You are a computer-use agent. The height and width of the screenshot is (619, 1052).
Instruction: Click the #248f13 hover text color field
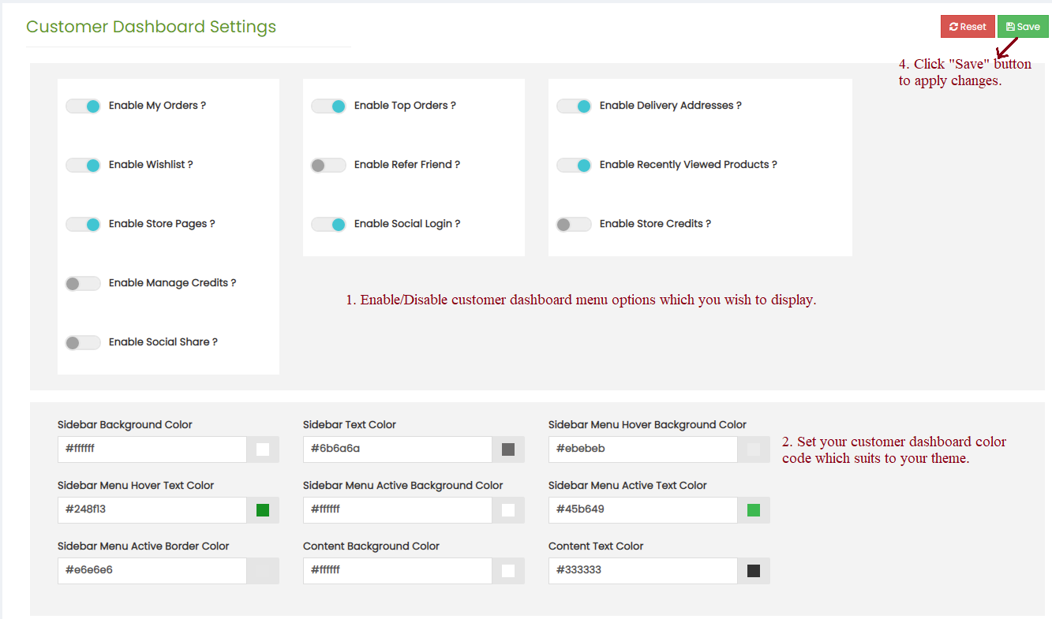pyautogui.click(x=152, y=510)
